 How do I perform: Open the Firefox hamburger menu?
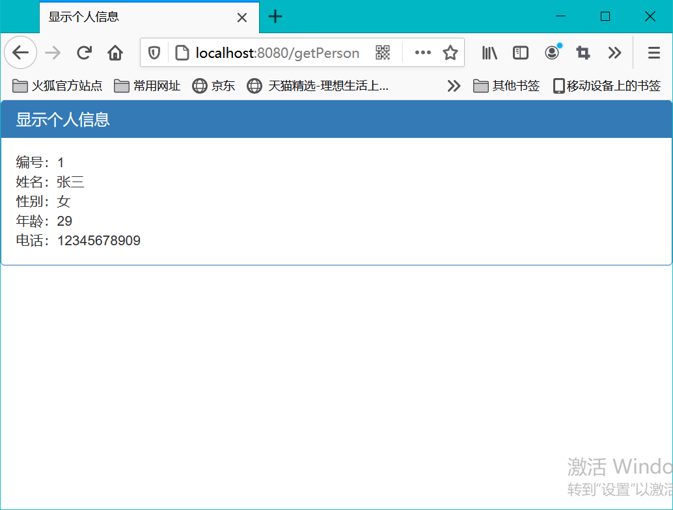(x=653, y=53)
